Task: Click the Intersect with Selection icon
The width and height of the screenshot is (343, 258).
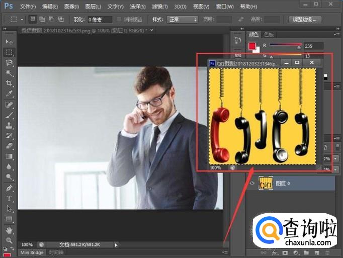Action: [x=61, y=19]
